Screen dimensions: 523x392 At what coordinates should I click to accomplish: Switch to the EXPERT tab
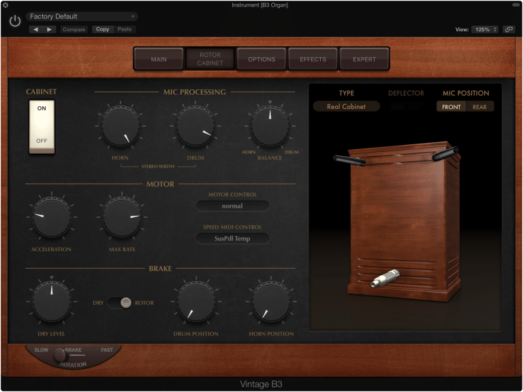tap(364, 59)
